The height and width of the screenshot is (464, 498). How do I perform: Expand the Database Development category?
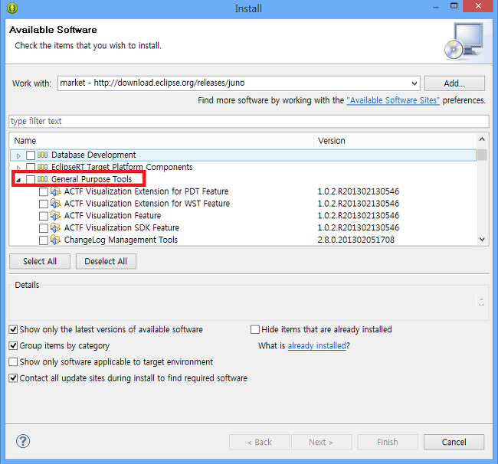click(x=18, y=155)
